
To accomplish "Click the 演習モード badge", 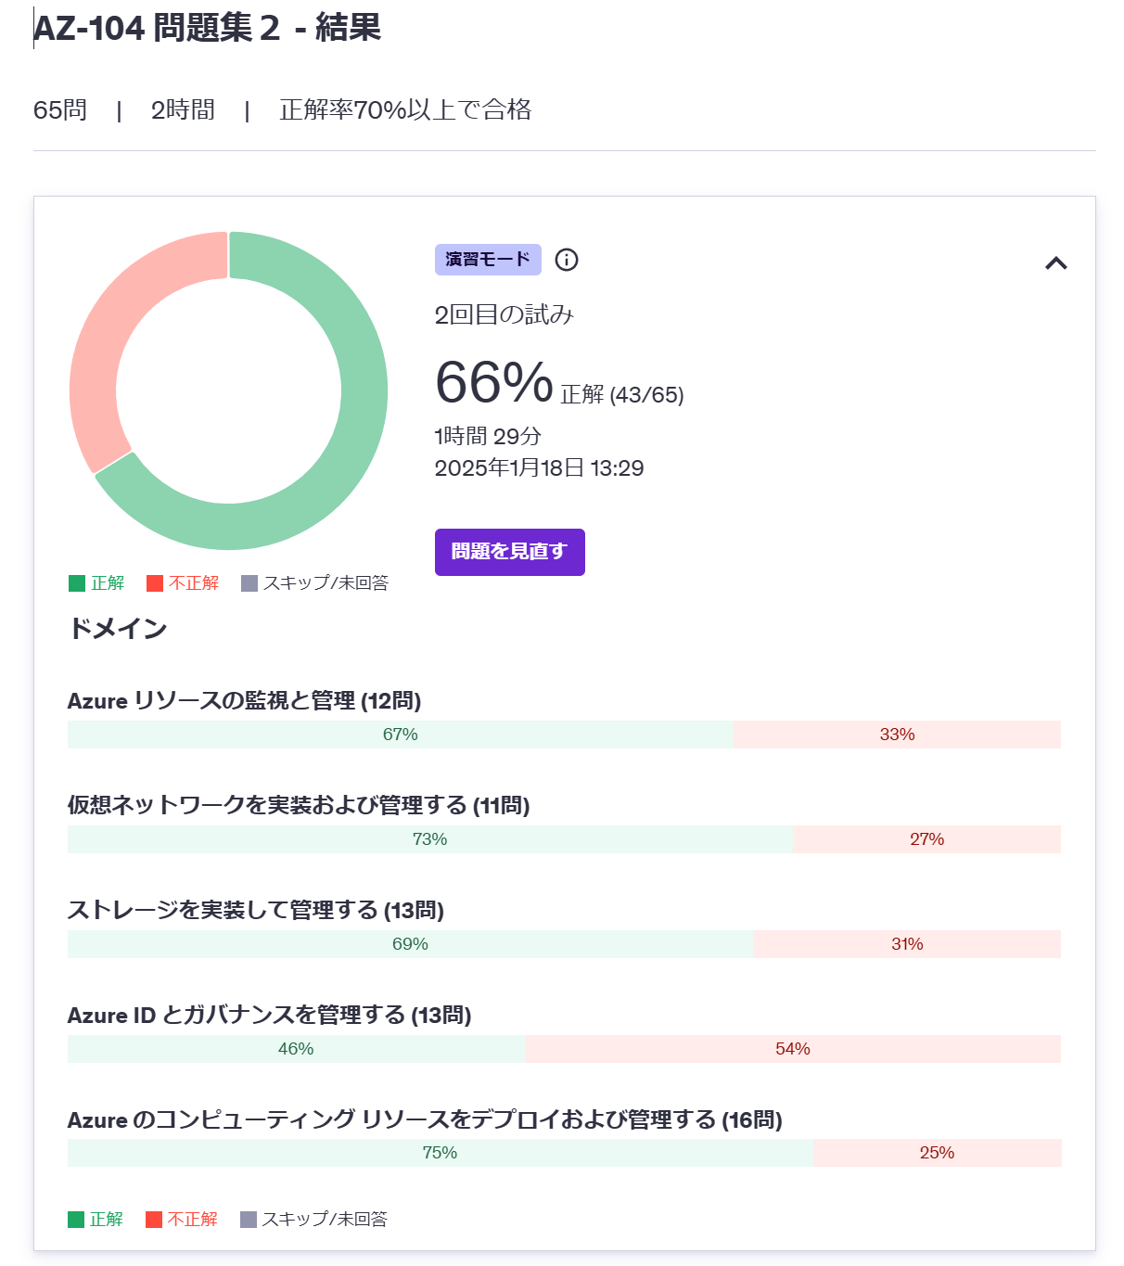I will coord(488,260).
